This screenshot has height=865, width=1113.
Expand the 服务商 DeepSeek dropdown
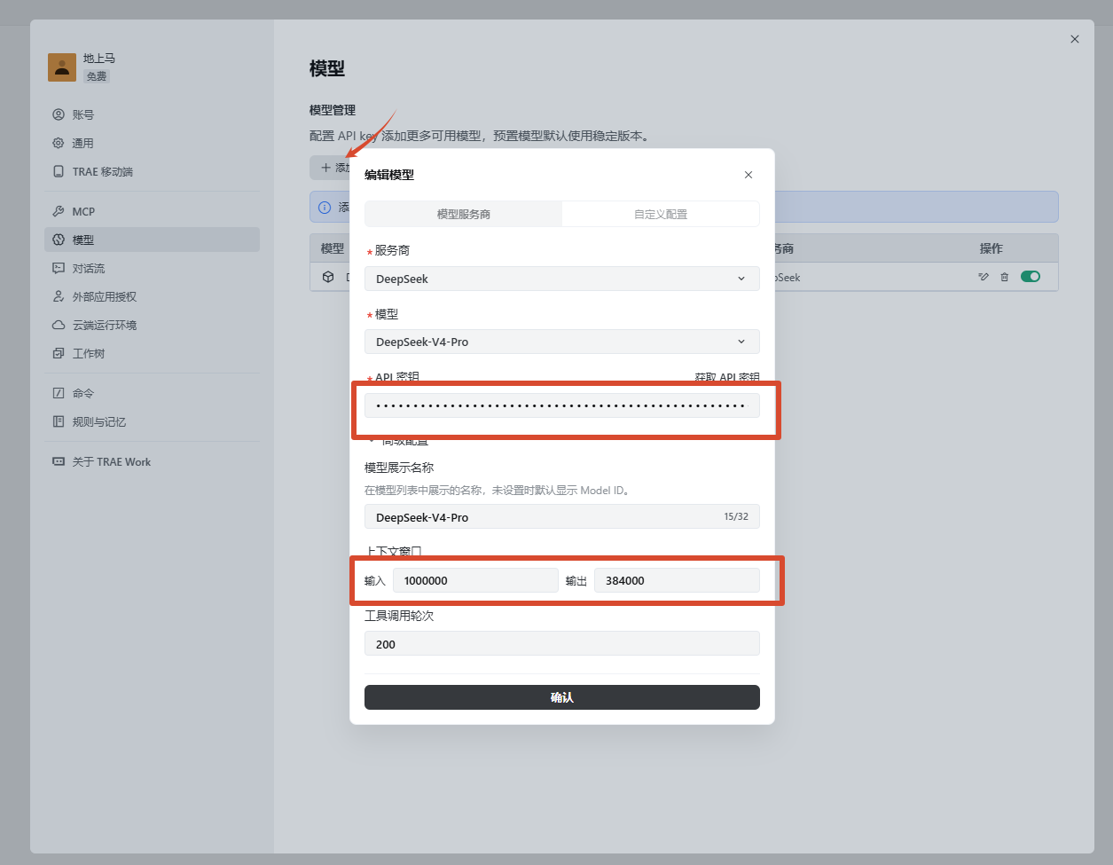(x=562, y=279)
